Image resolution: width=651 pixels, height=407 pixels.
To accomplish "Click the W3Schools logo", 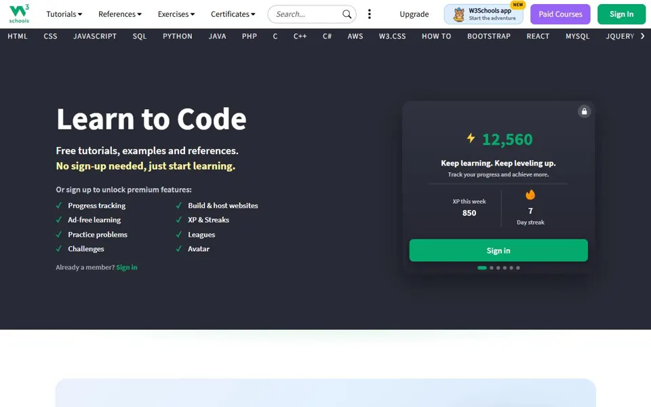I will (19, 14).
